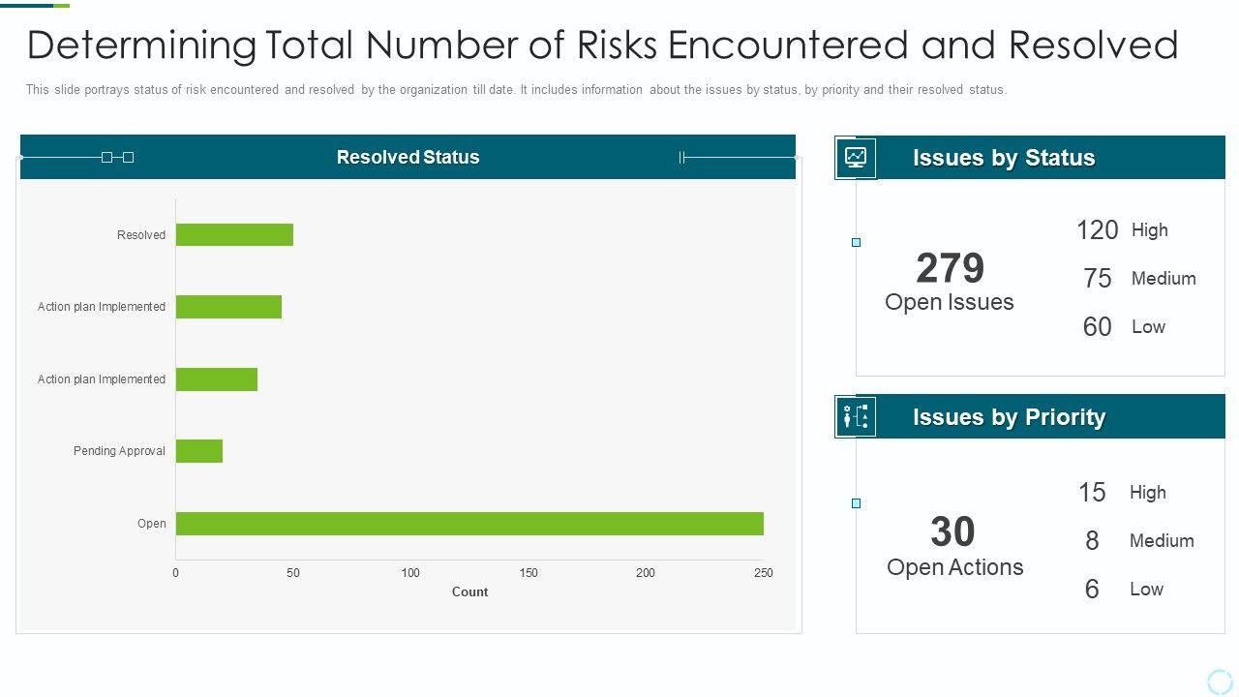Click the Count axis label below the chart

(469, 591)
